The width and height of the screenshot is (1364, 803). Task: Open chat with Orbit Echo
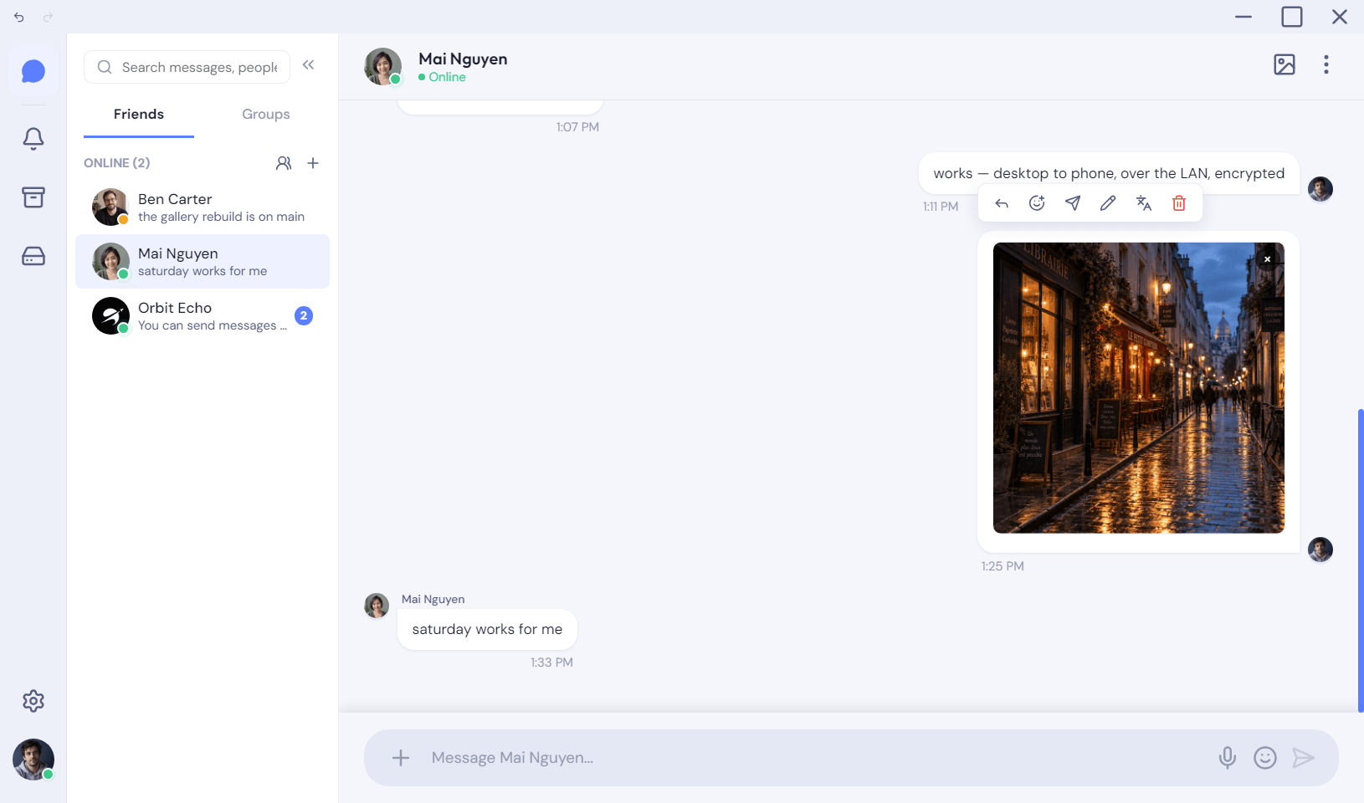pos(203,316)
